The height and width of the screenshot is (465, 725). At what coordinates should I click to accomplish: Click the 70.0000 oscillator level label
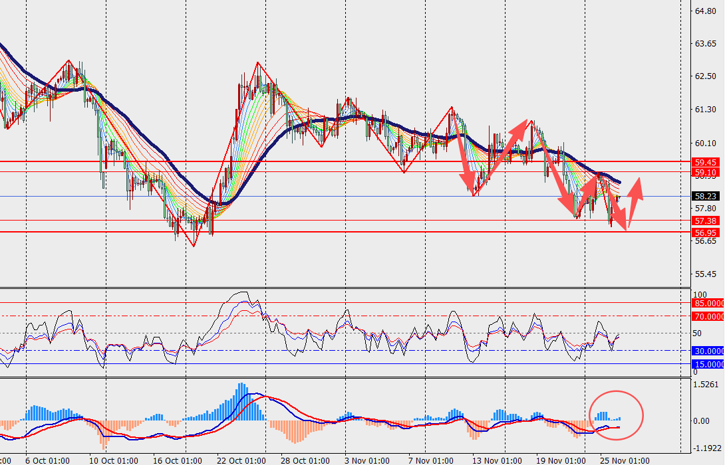708,316
